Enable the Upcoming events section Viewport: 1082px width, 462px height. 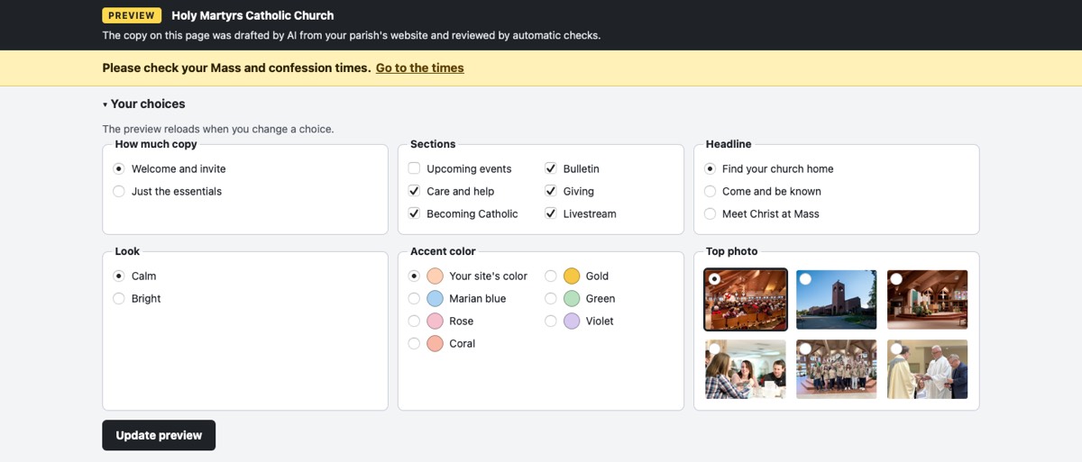(414, 168)
